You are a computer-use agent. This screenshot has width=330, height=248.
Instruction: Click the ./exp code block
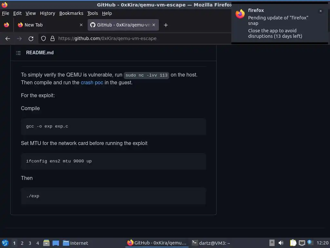[113, 196]
